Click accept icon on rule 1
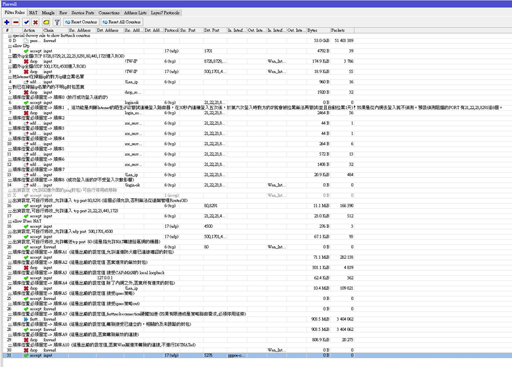512x367 pixels. [26, 51]
